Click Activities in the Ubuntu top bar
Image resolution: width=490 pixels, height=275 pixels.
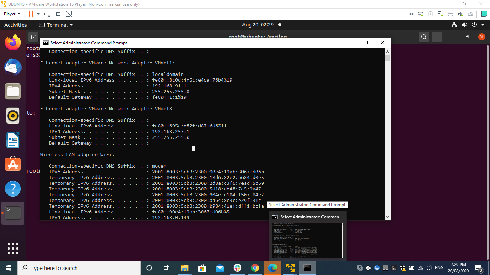(15, 25)
